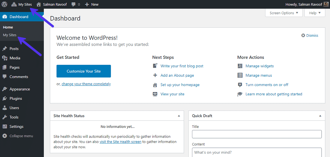Collapse the Site Health Status panel
Image resolution: width=330 pixels, height=157 pixels.
point(179,116)
